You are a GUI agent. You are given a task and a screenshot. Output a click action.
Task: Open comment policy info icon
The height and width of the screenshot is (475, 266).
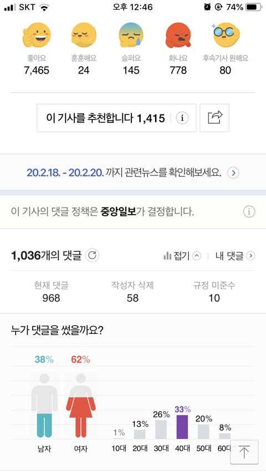coord(249,211)
